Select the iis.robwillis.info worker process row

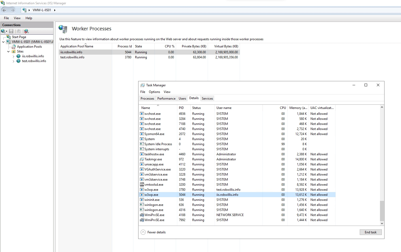tap(149, 52)
